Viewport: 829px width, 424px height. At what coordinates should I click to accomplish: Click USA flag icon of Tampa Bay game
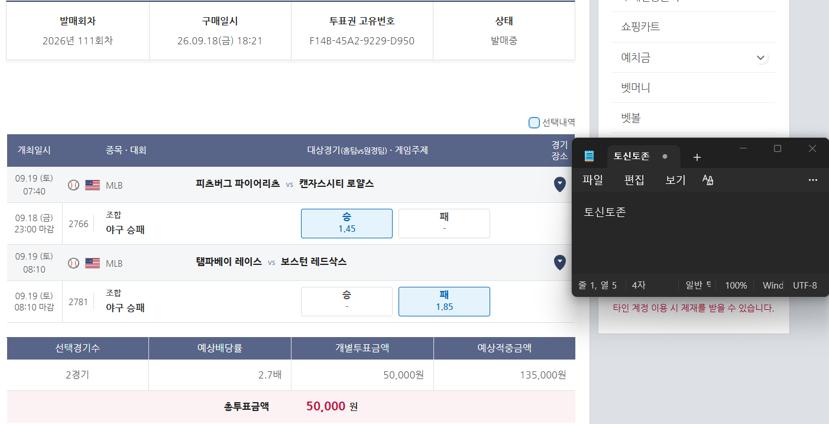pos(92,263)
